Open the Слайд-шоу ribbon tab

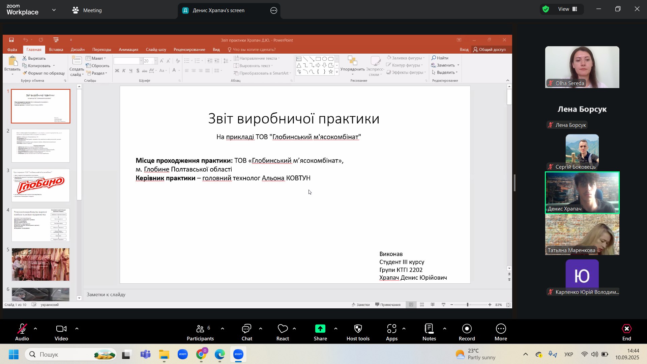[x=156, y=50]
